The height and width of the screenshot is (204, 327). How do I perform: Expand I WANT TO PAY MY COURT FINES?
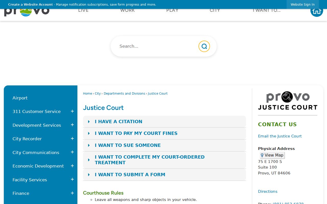(x=165, y=133)
